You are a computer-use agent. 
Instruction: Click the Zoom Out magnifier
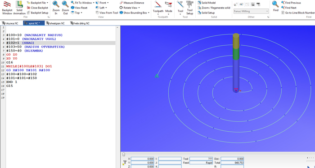[x=65, y=8]
